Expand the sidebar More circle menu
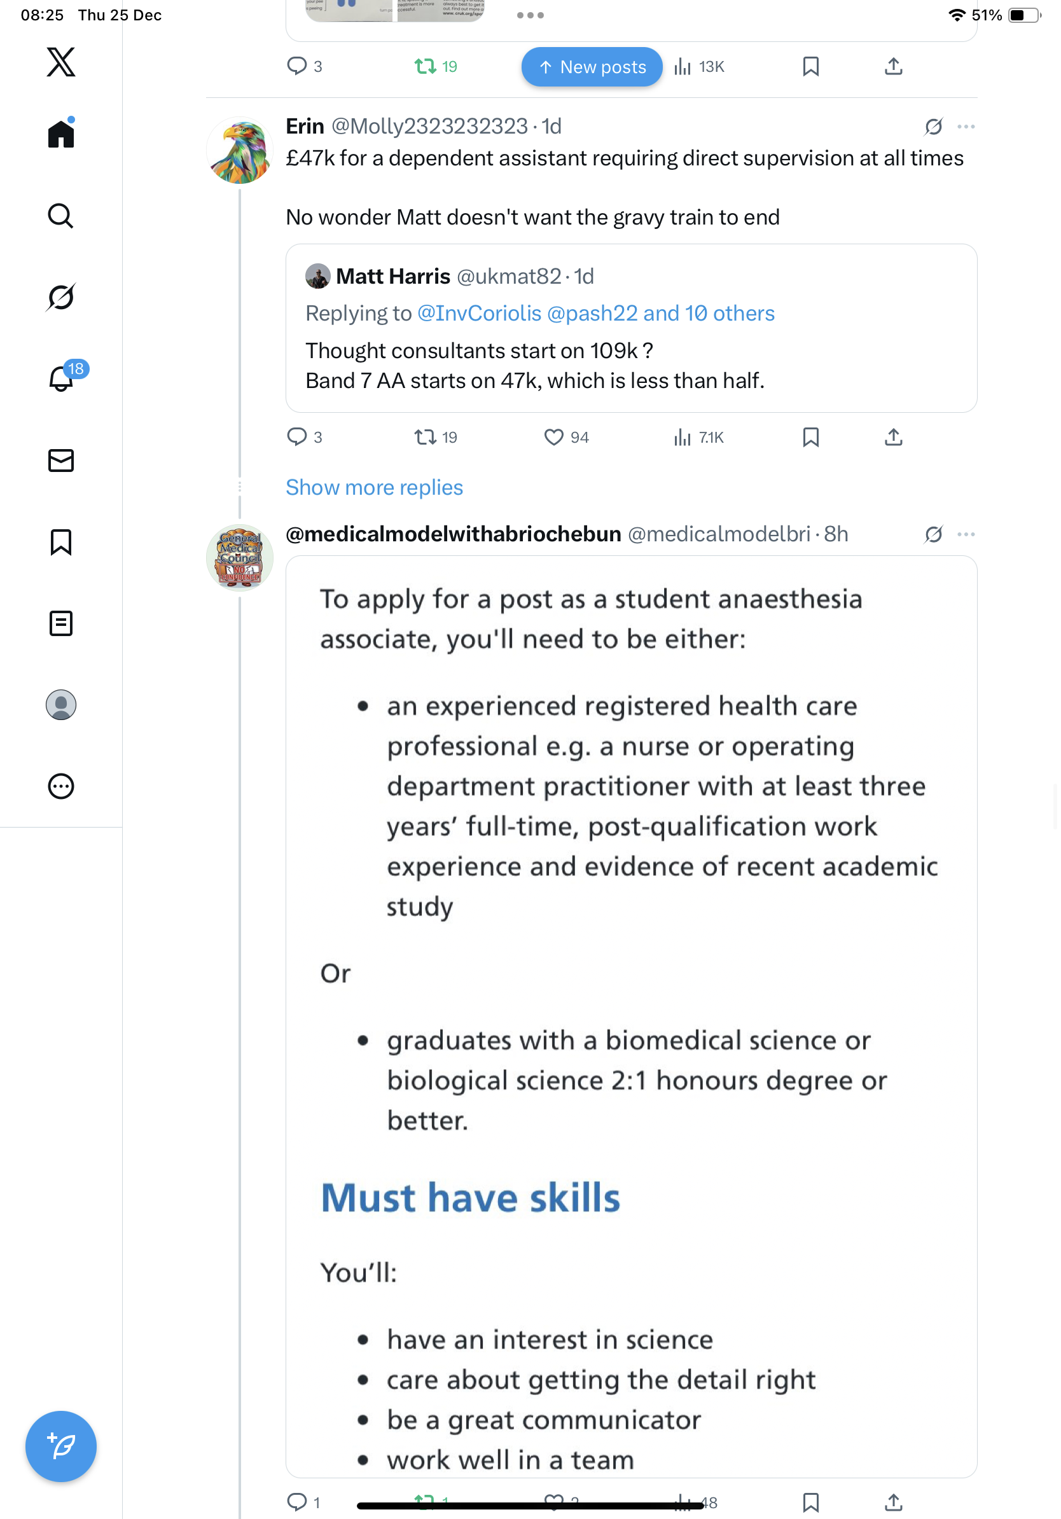This screenshot has height=1519, width=1061. coord(61,786)
